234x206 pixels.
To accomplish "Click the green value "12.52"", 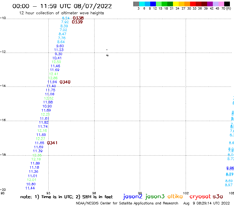I will [x=49, y=98].
